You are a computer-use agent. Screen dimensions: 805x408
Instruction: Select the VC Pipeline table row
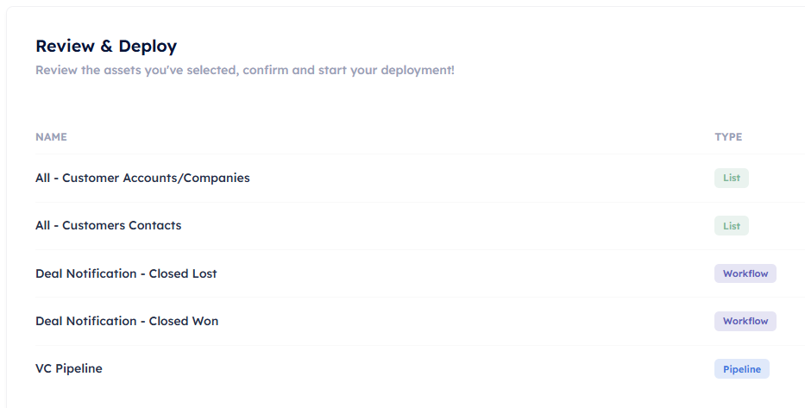431,369
